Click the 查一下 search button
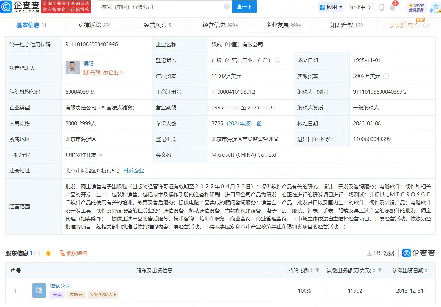Screen dimensions: 441x307 coord(244,6)
